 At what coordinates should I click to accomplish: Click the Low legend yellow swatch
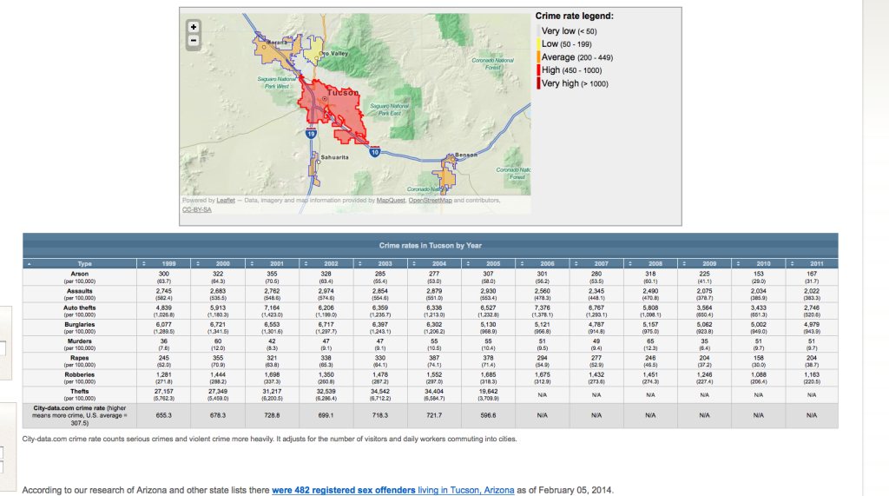(x=538, y=43)
